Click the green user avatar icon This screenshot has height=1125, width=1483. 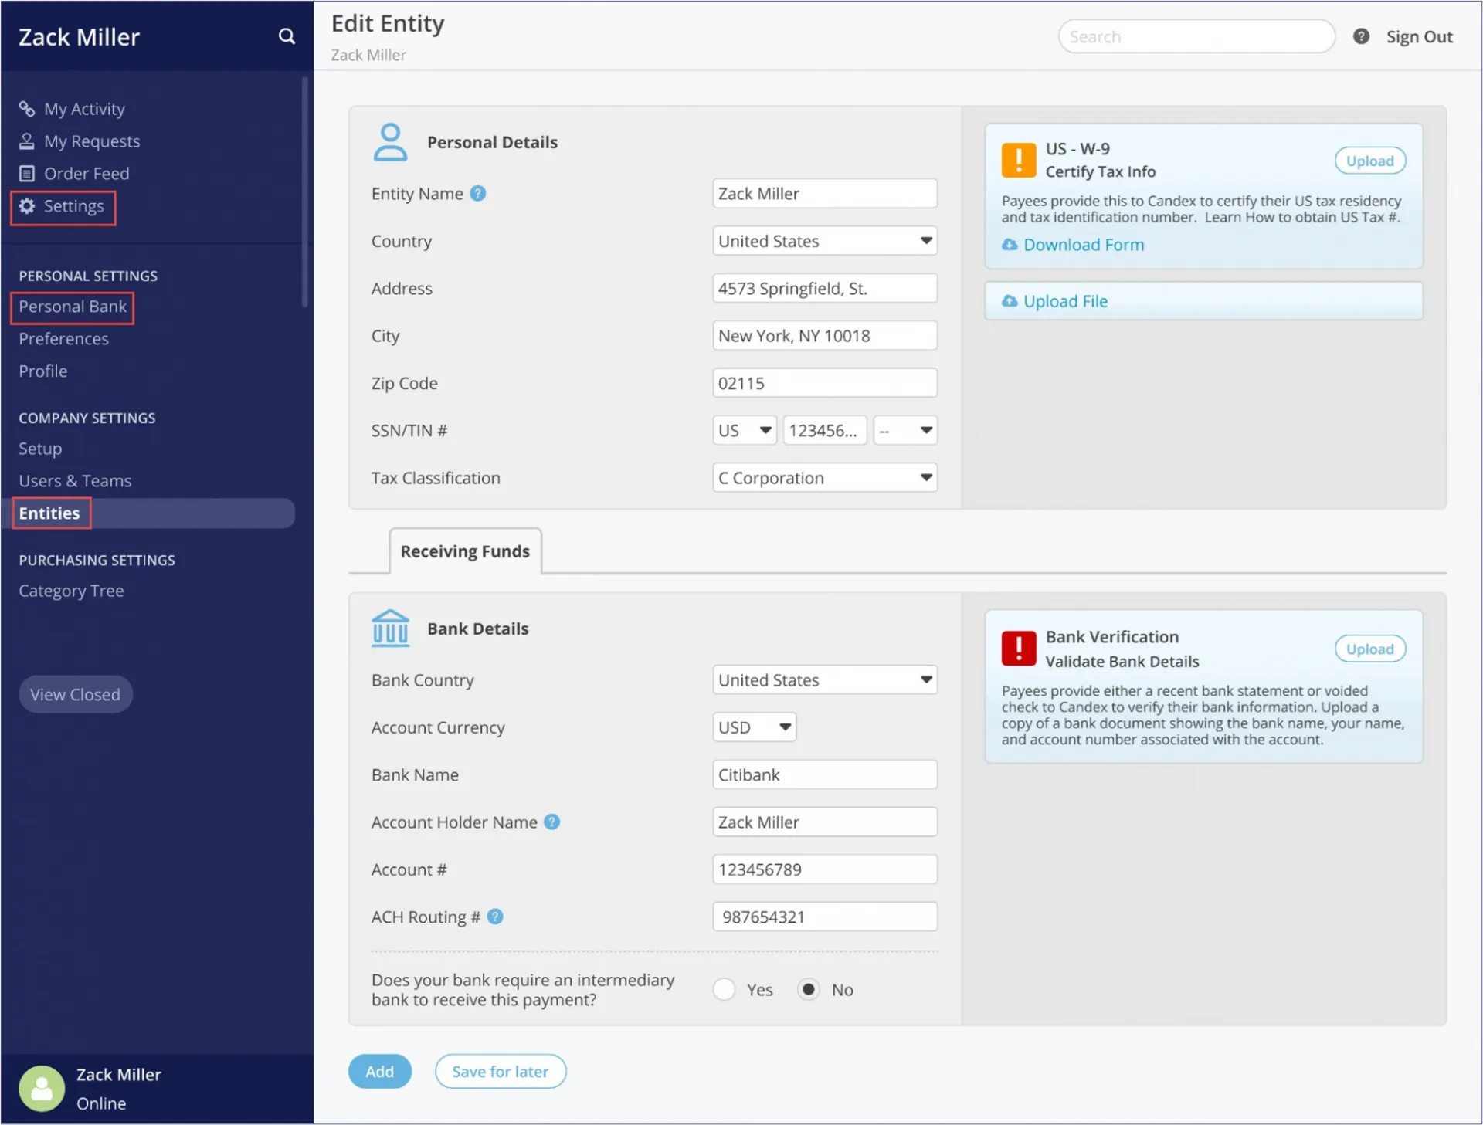(x=42, y=1088)
